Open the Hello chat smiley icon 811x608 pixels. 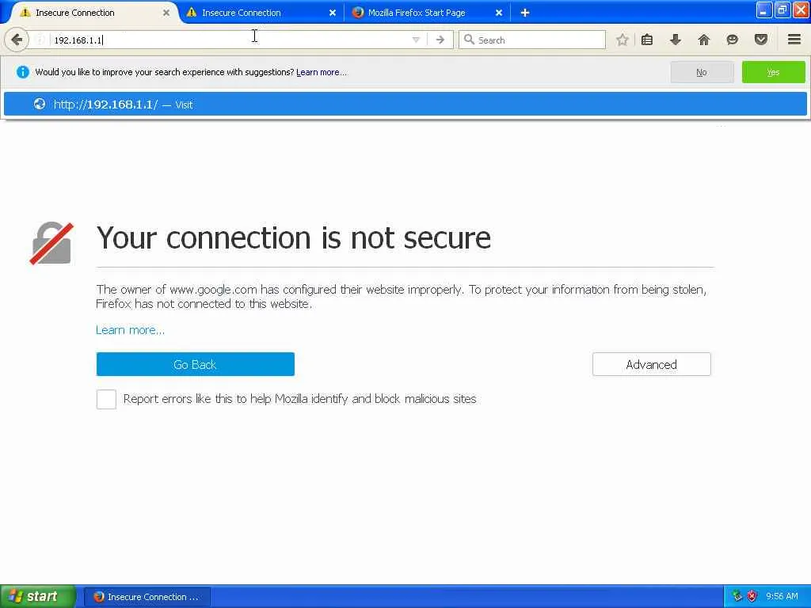(732, 40)
